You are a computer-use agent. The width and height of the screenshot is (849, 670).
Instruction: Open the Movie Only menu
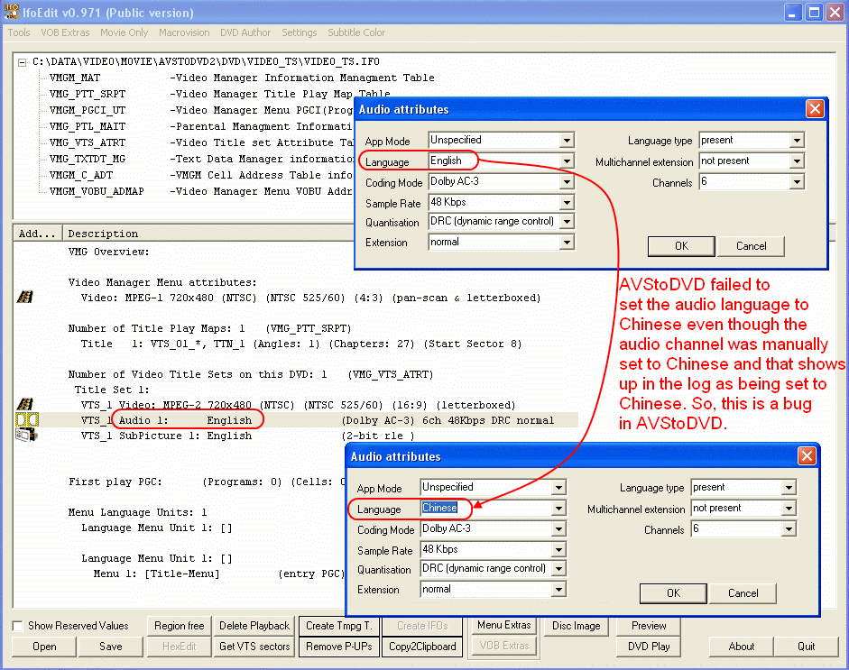pyautogui.click(x=124, y=32)
